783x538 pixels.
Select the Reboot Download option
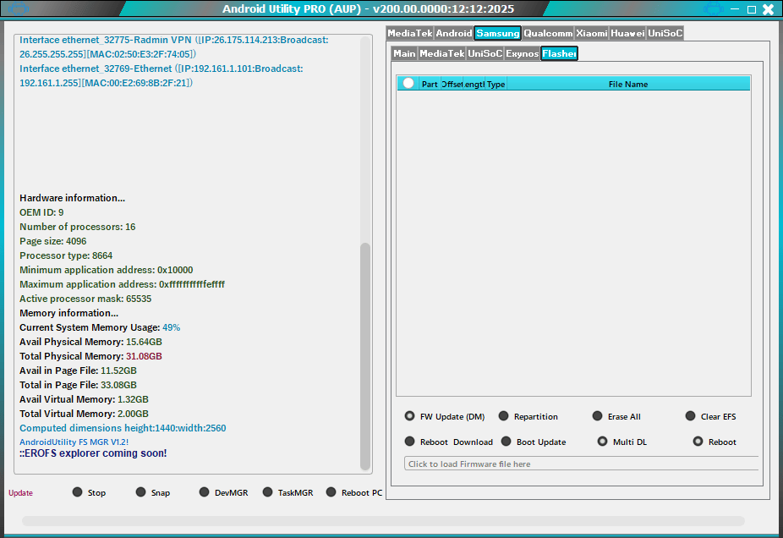click(410, 442)
